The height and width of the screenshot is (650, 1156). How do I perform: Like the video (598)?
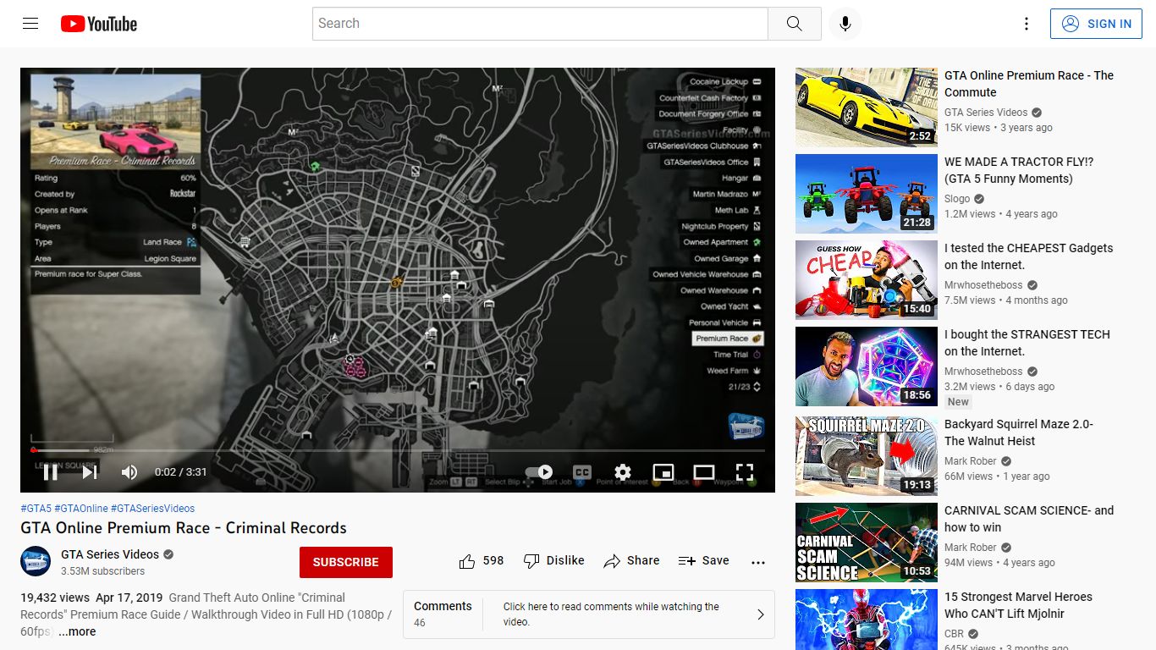tap(481, 561)
